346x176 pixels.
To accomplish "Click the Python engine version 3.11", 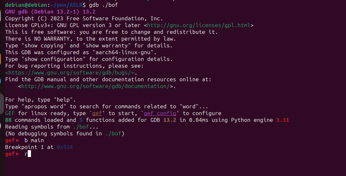I will tap(283, 120).
